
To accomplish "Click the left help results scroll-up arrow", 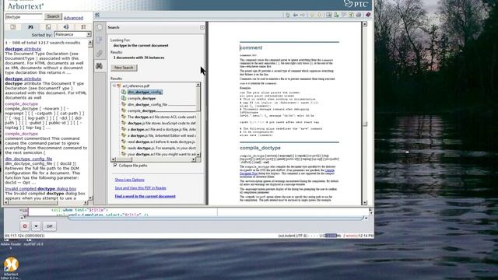I will [x=90, y=42].
